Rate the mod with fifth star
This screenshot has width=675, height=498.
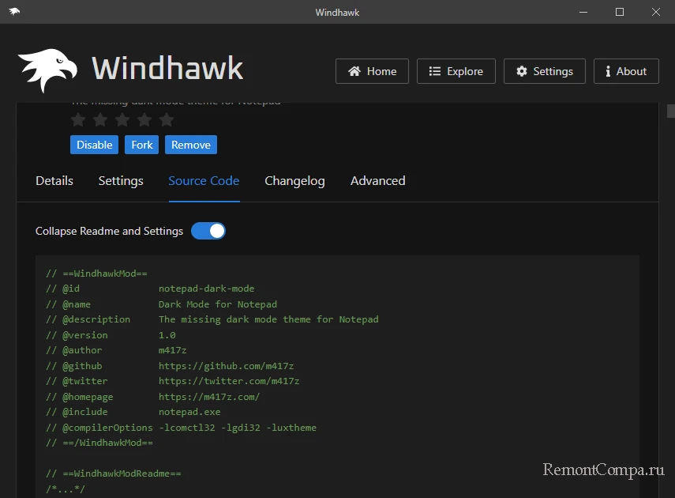tap(166, 120)
